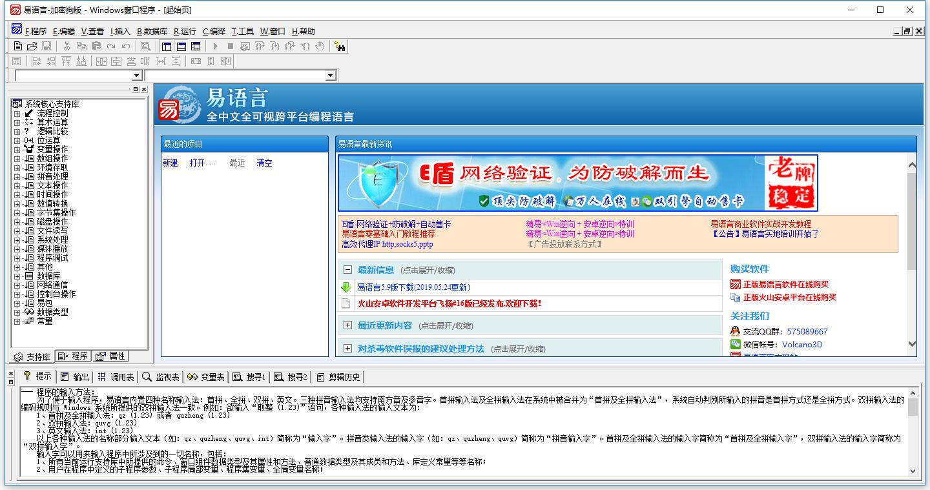This screenshot has height=490, width=930.
Task: Toggle the first window layout button
Action: (167, 46)
